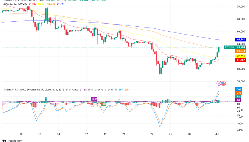
Task: Open the US flag economic events icon
Action: [x=224, y=83]
